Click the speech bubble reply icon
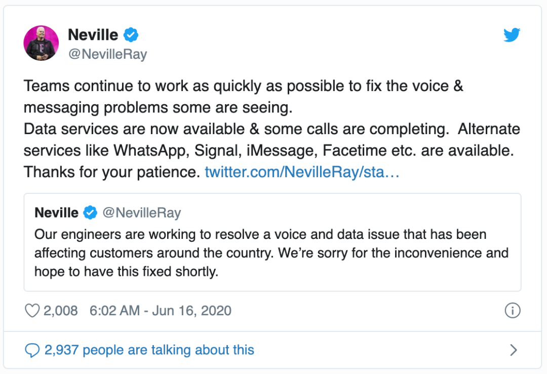This screenshot has height=374, width=547. pos(32,350)
